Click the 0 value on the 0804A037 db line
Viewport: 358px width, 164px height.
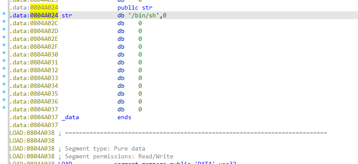(x=140, y=110)
